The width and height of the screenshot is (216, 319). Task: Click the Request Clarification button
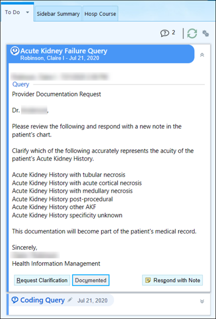tap(42, 280)
